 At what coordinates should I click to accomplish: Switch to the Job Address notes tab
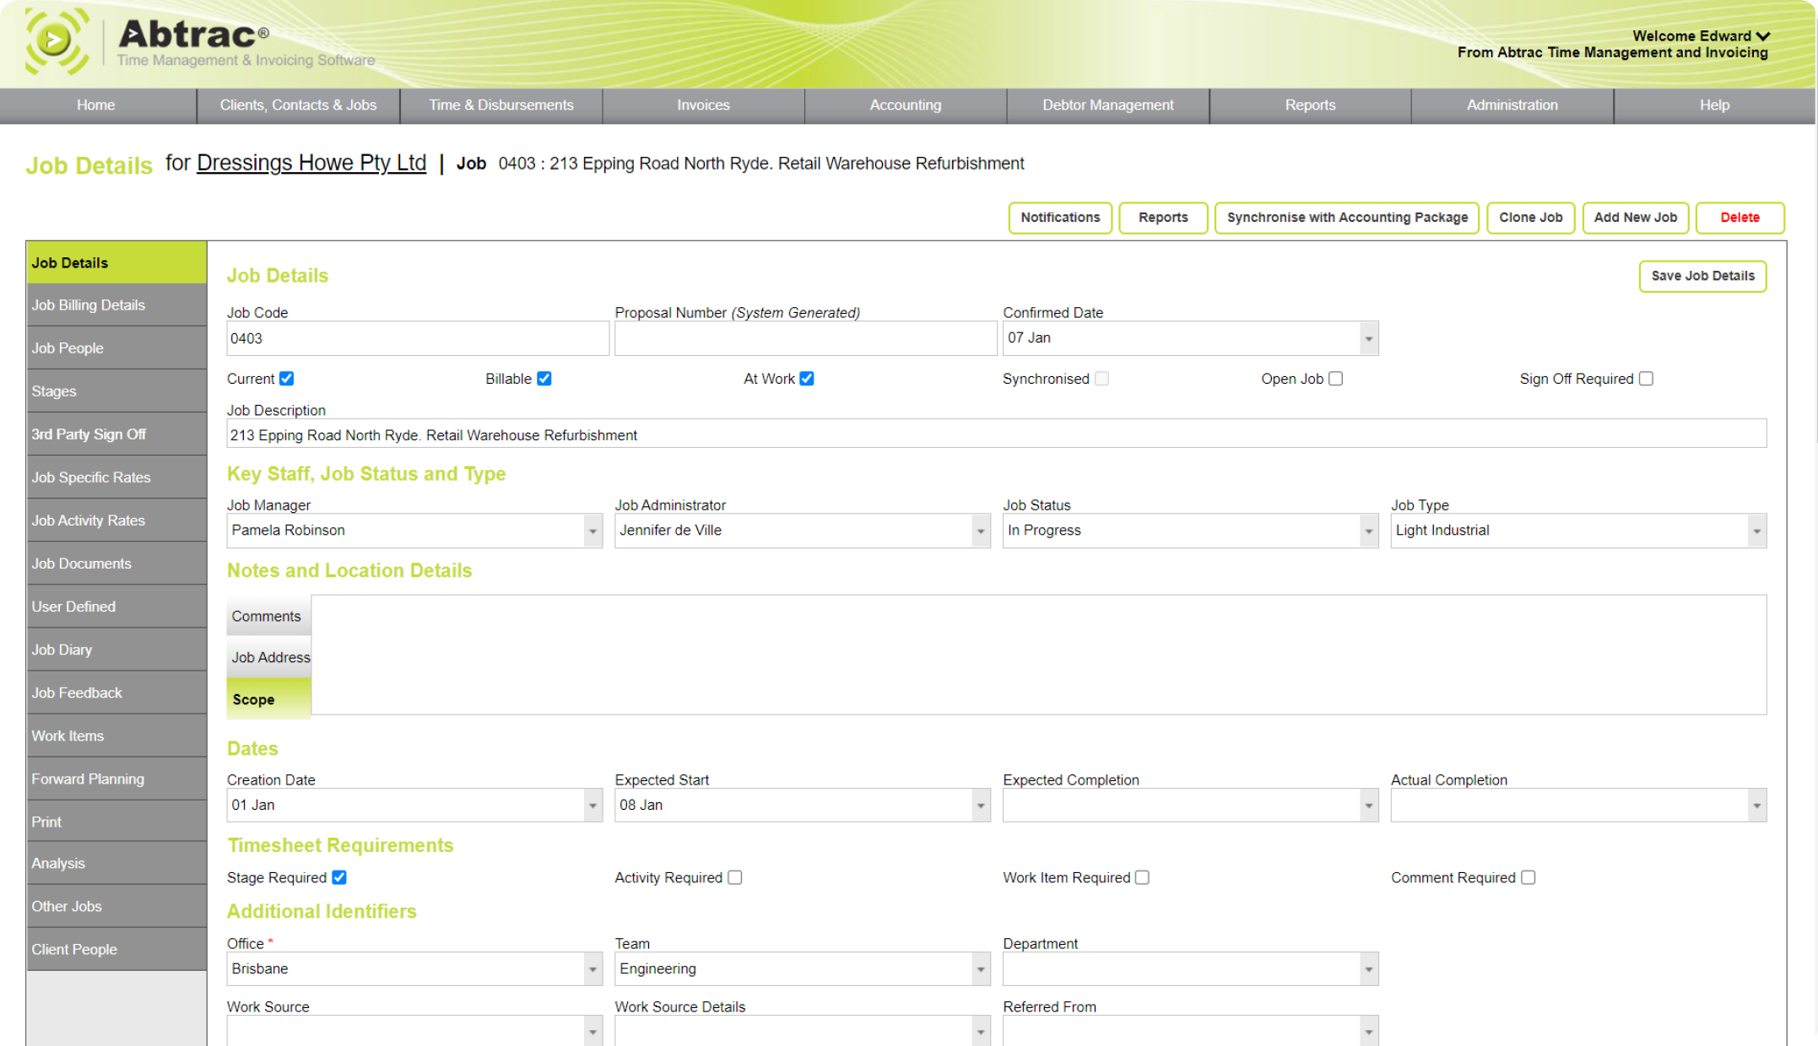[x=268, y=657]
